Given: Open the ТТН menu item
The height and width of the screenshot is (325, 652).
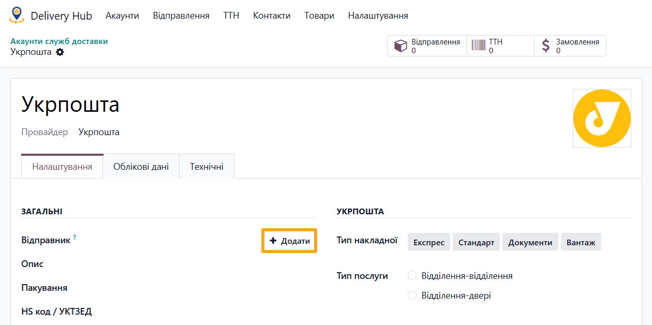Looking at the screenshot, I should click(231, 16).
